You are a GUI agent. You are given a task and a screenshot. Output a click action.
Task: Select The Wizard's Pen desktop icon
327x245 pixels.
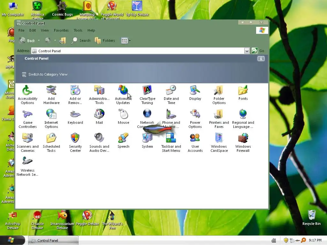point(112,220)
